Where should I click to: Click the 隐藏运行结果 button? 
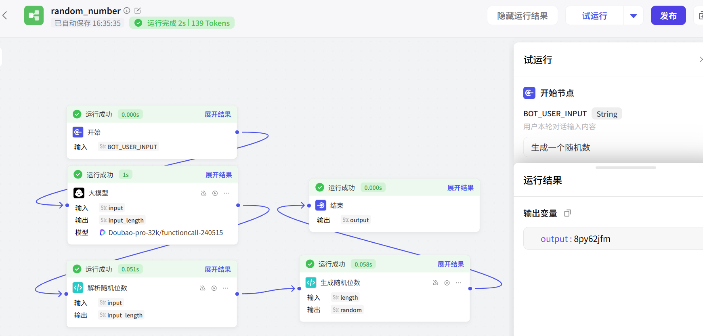click(522, 16)
